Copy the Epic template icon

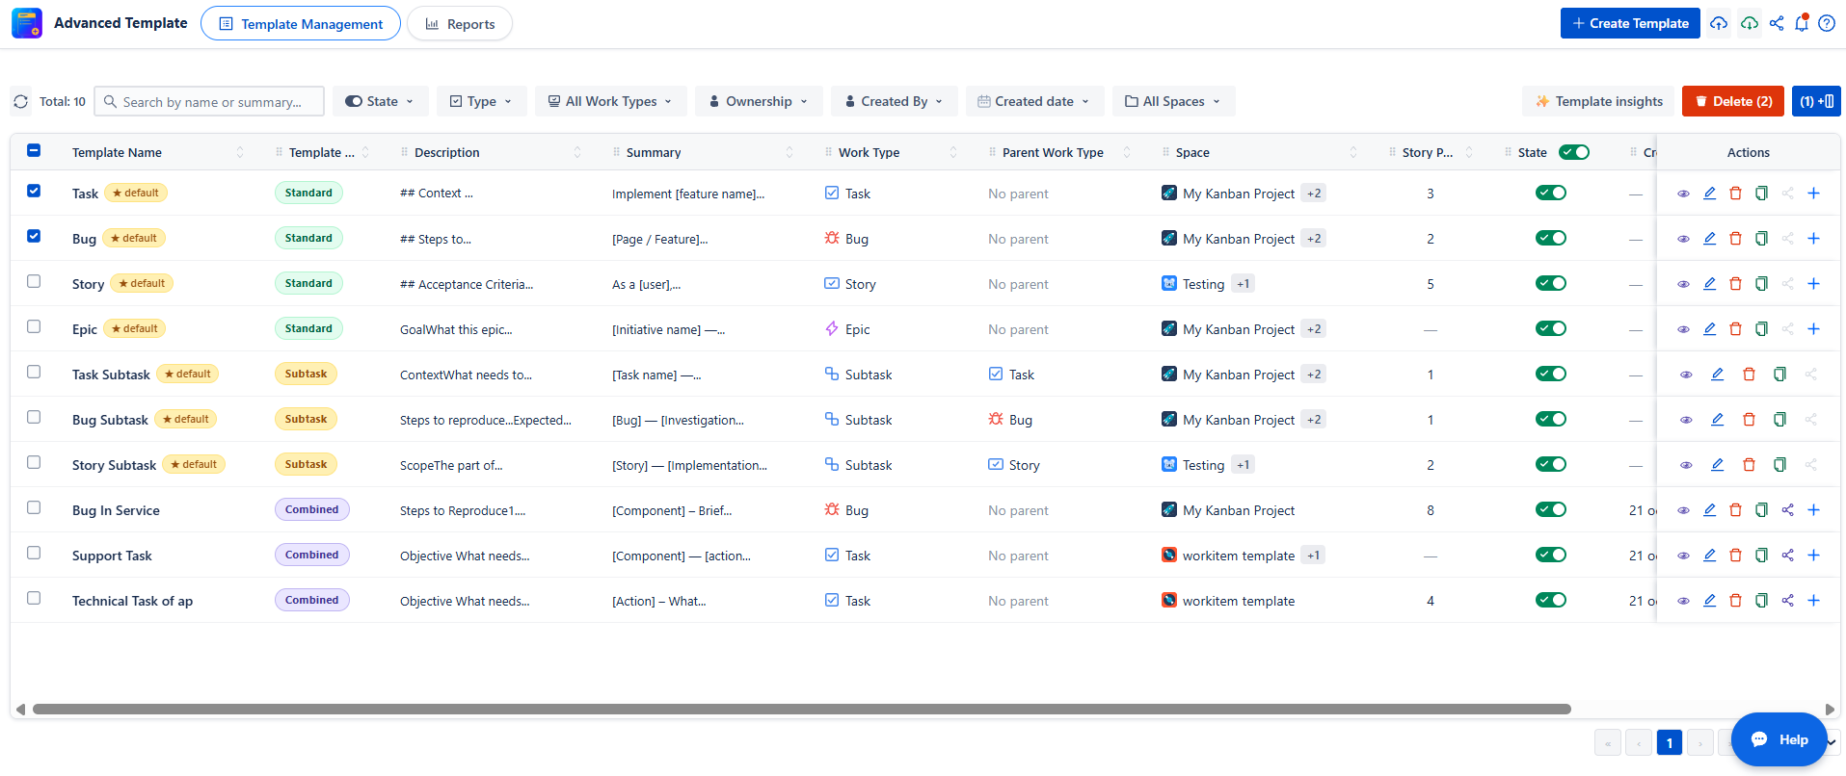[x=1761, y=329]
